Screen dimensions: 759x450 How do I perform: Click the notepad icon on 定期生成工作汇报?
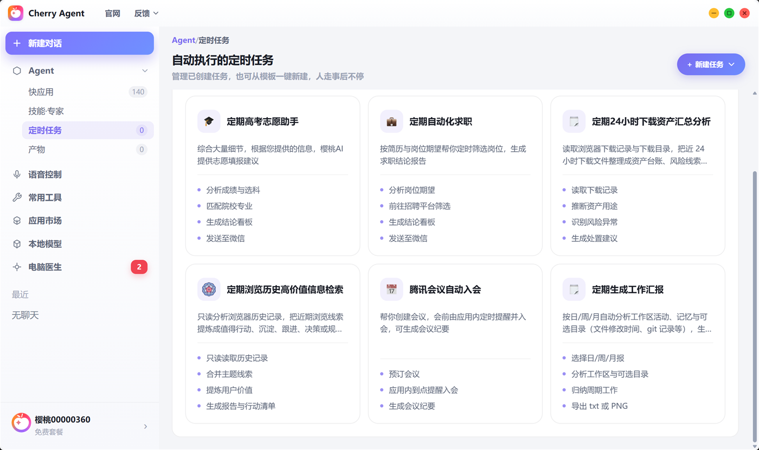click(574, 290)
